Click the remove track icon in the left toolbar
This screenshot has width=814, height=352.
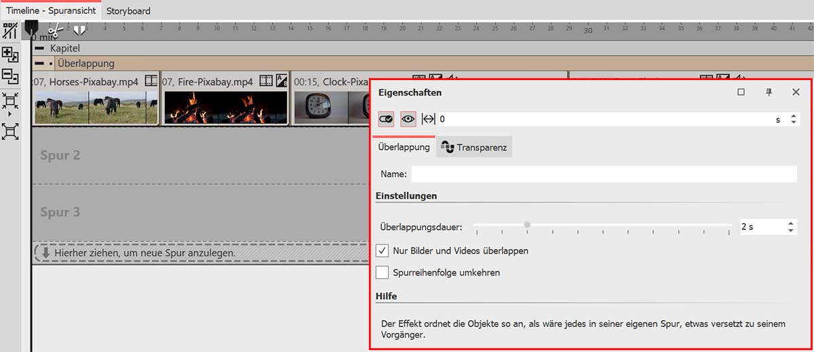(x=10, y=76)
